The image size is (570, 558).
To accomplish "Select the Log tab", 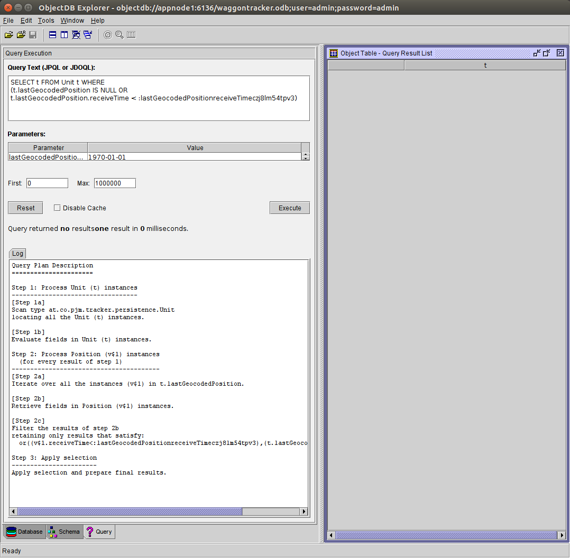I will pos(17,254).
